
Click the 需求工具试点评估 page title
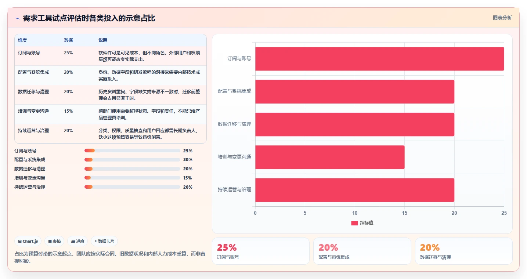(89, 18)
